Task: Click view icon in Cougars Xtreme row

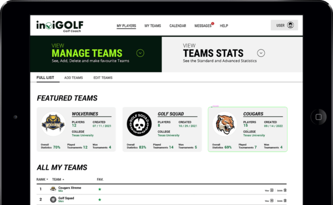Action: point(271,190)
